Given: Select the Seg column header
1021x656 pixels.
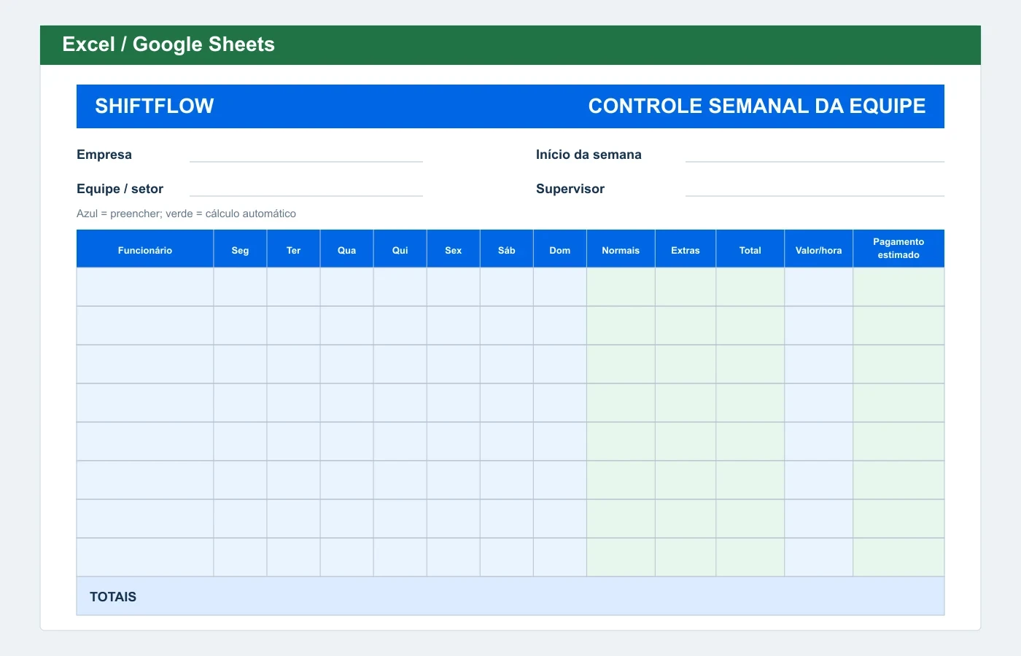Looking at the screenshot, I should pyautogui.click(x=240, y=249).
